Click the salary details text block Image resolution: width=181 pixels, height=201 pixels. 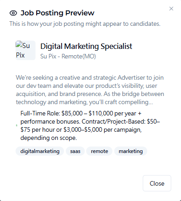tap(90, 125)
